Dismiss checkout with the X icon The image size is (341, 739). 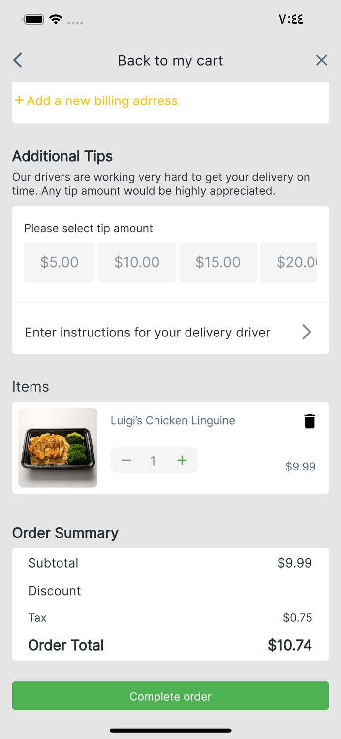click(322, 60)
